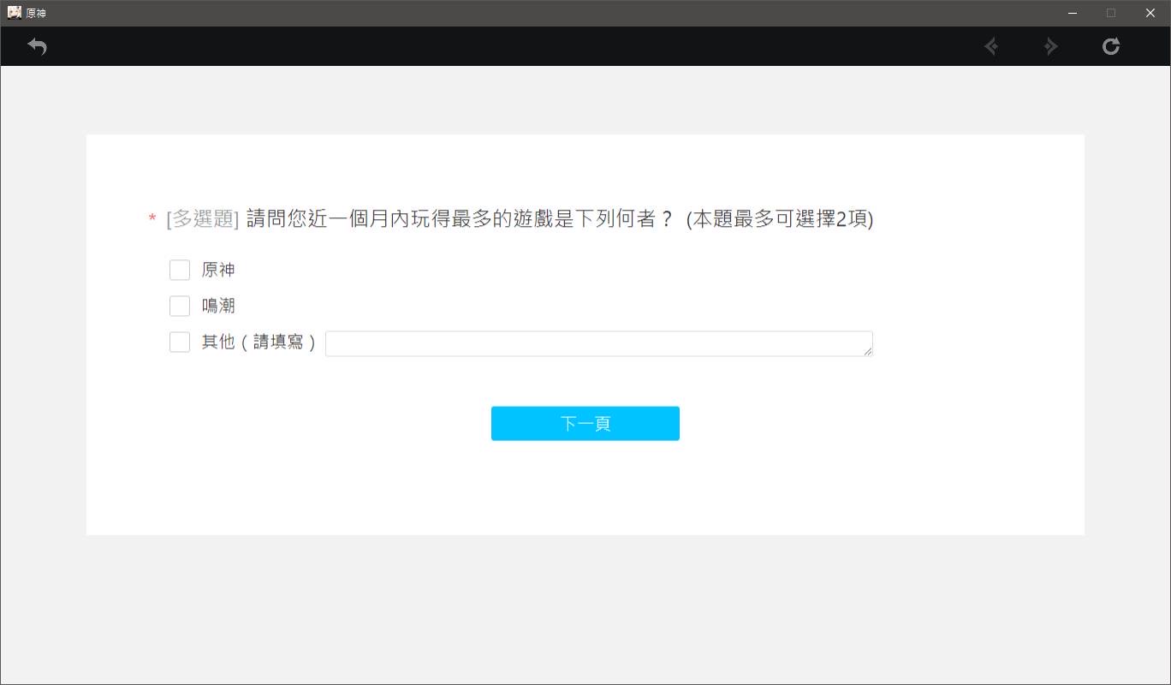
Task: Select the 鳴潮 option label text
Action: coord(218,307)
